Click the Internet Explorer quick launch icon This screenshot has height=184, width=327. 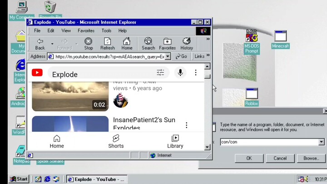(47, 179)
